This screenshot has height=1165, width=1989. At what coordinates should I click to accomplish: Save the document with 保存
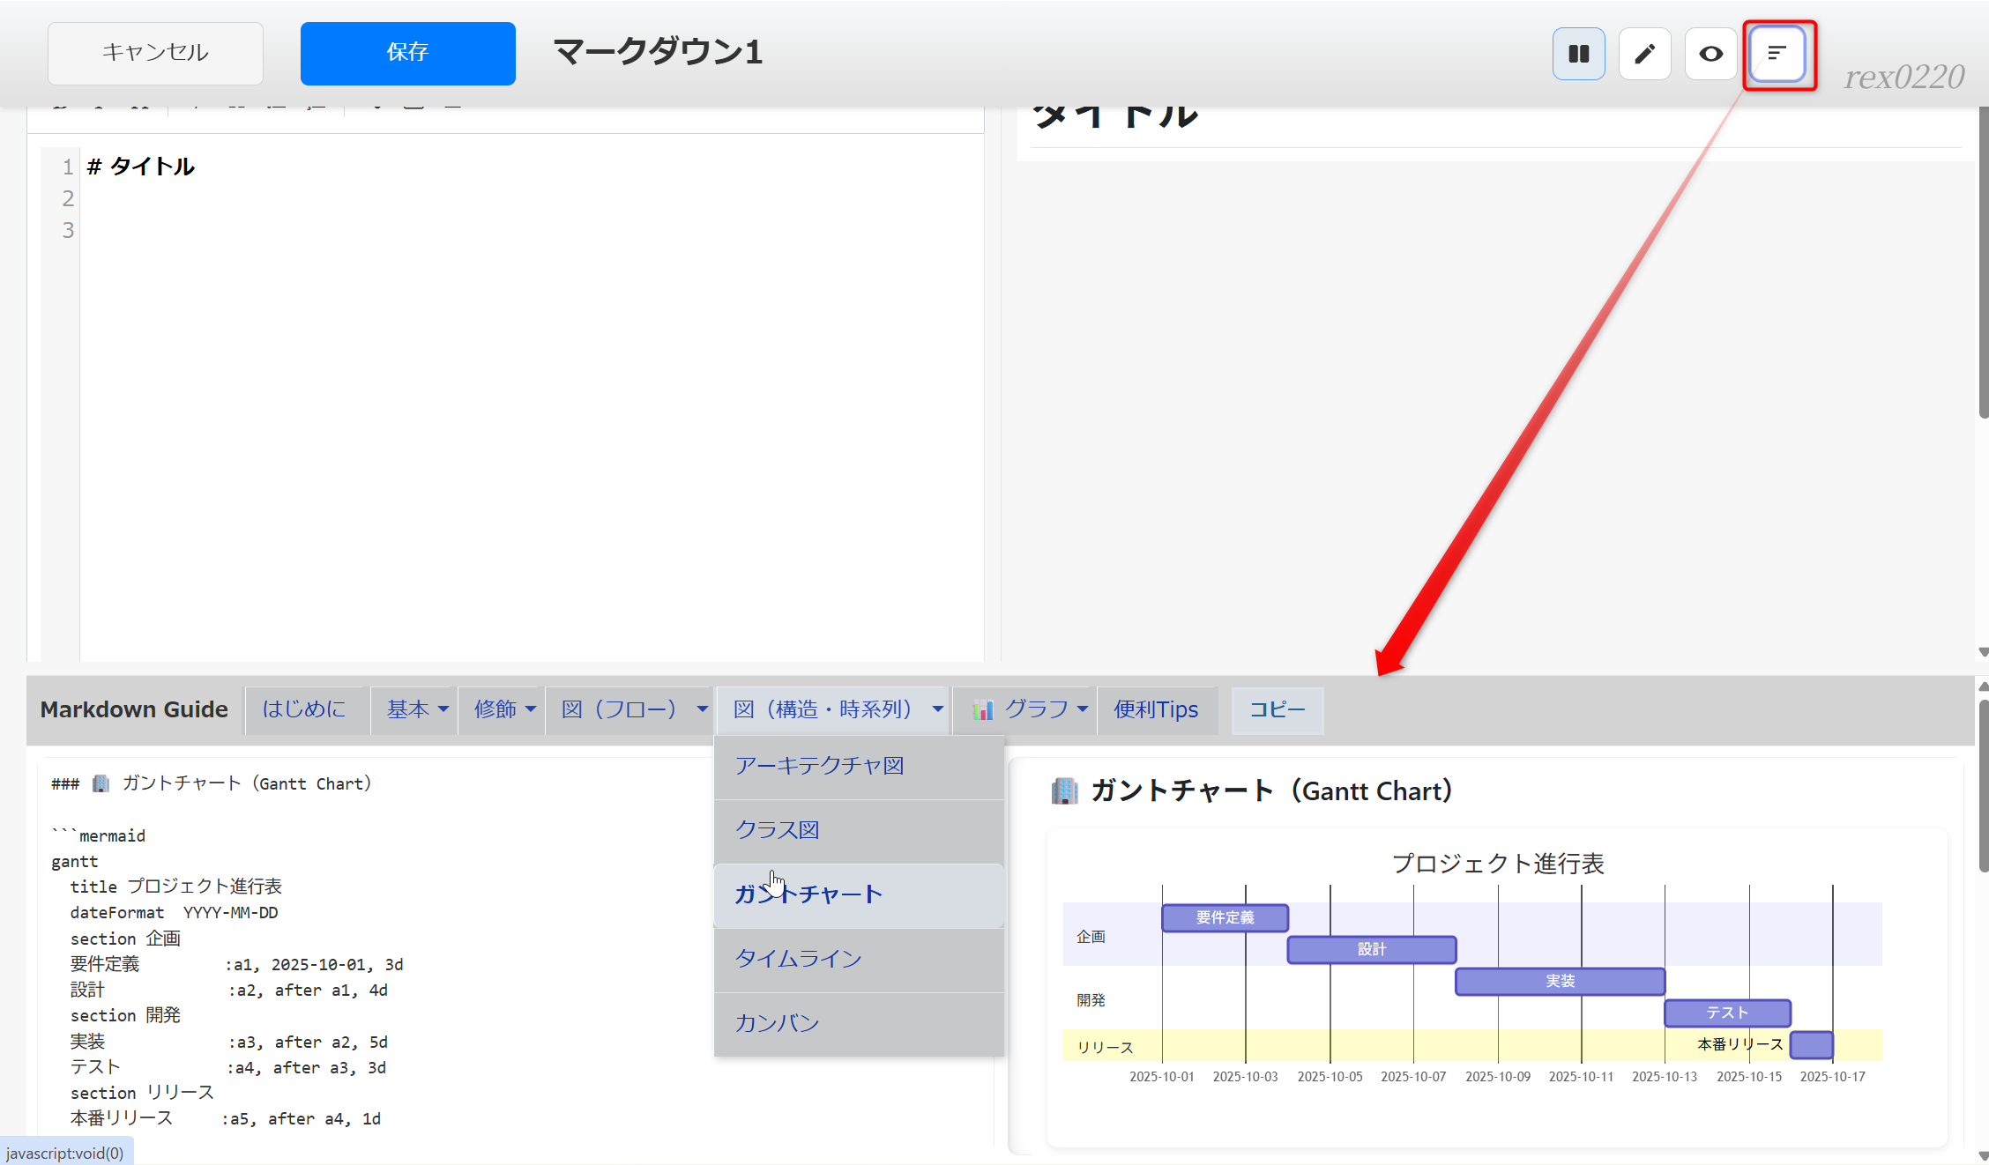pos(407,53)
